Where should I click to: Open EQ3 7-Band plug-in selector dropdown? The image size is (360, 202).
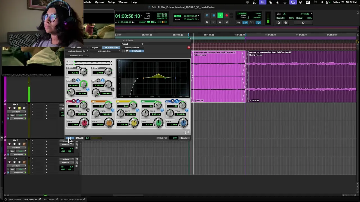tap(77, 48)
